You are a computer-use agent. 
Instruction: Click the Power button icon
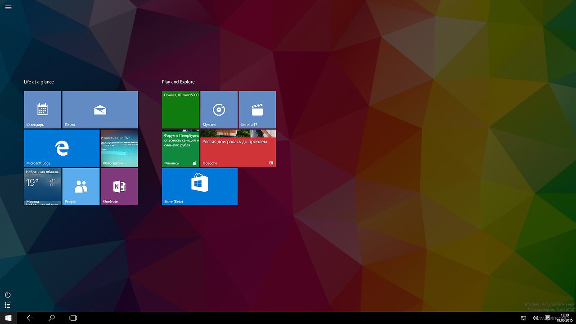point(8,295)
